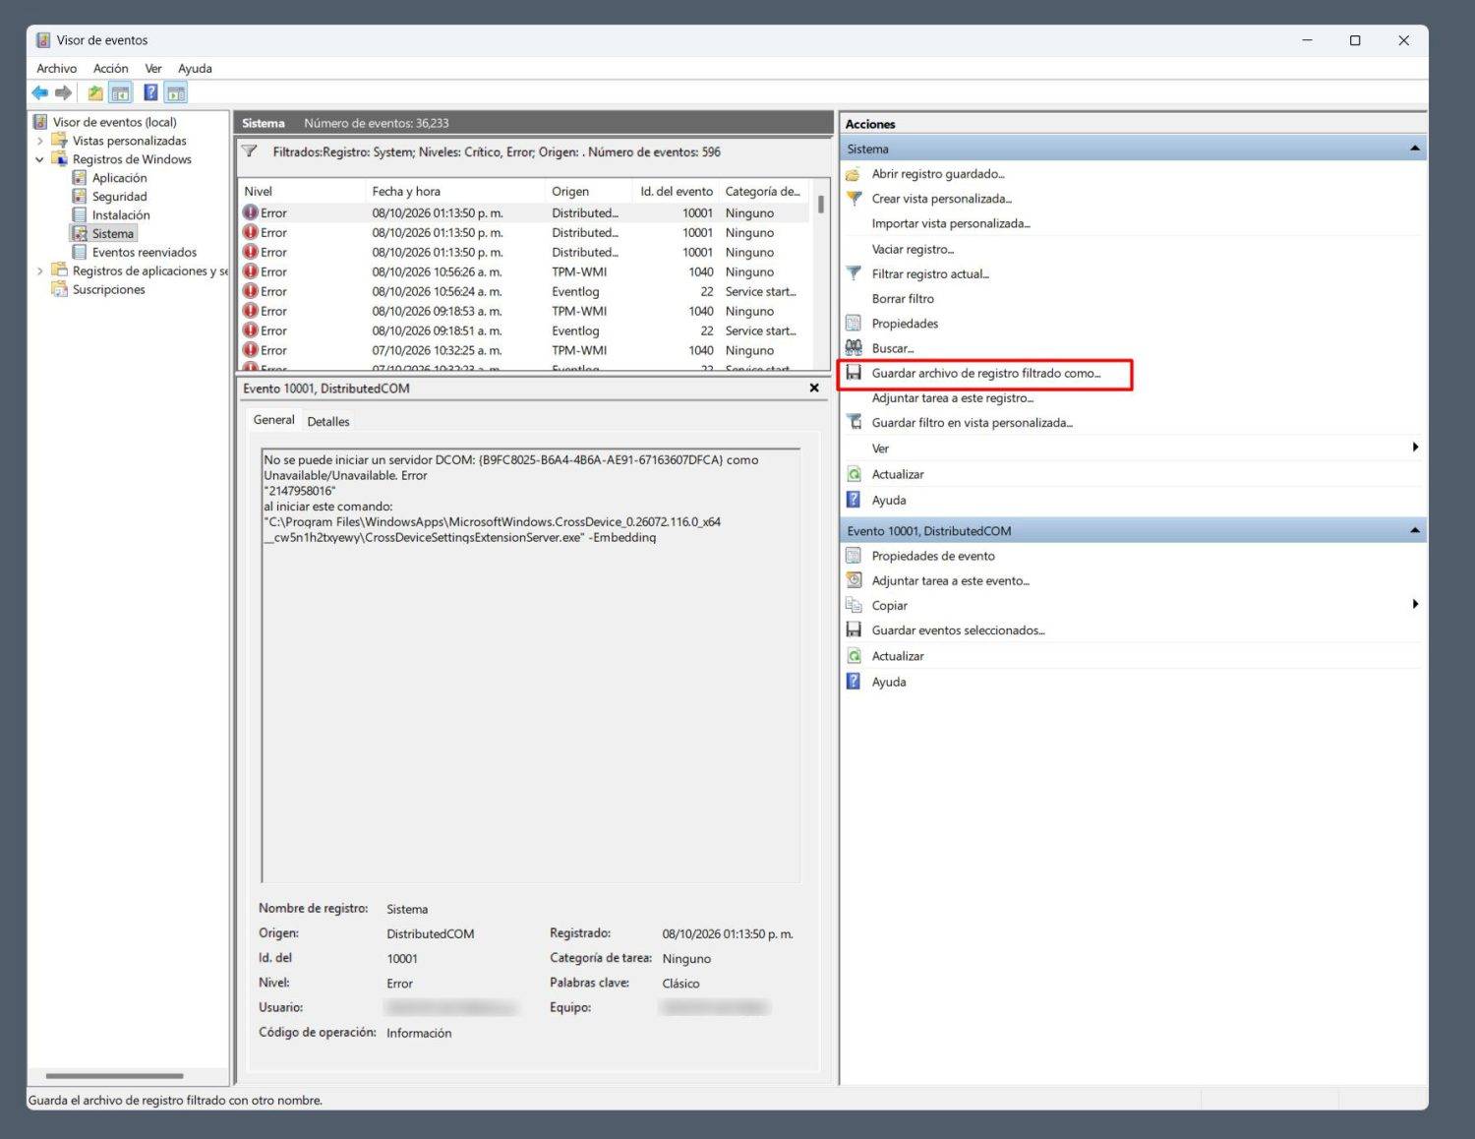Switch to the Detalles tab
This screenshot has height=1139, width=1475.
tap(328, 421)
